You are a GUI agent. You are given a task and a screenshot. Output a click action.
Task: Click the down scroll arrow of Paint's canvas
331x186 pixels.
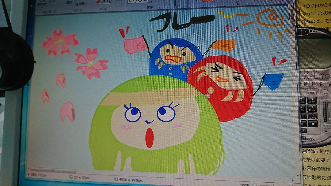tap(298, 175)
